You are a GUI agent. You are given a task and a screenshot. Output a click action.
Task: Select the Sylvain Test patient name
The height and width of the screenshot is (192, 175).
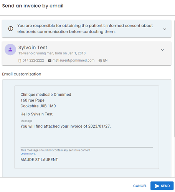coord(33,48)
